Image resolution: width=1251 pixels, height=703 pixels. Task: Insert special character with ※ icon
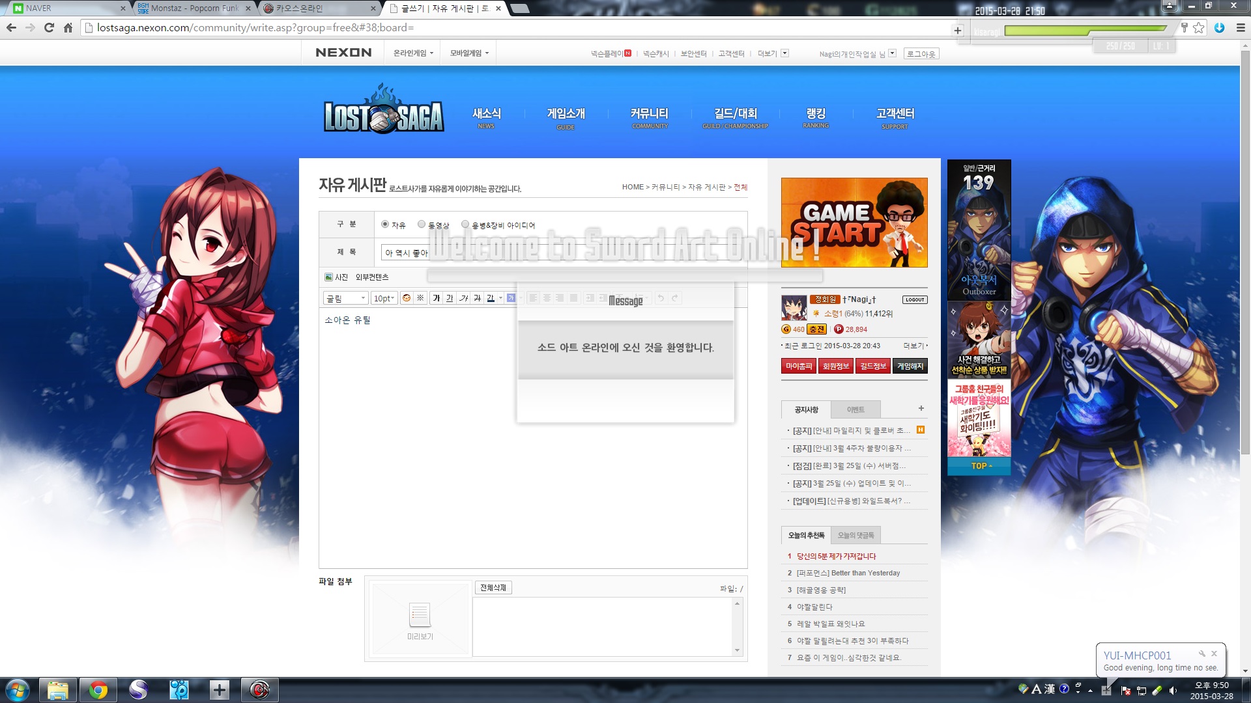[420, 298]
